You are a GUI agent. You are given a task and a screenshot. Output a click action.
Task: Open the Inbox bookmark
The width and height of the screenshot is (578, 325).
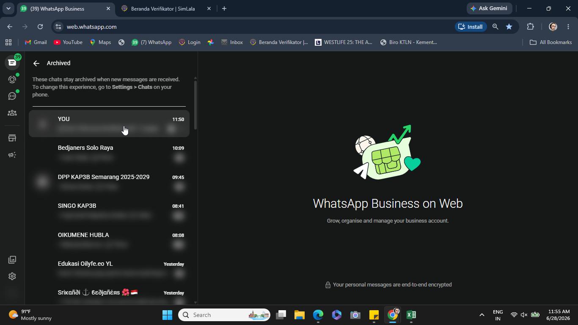[x=232, y=42]
